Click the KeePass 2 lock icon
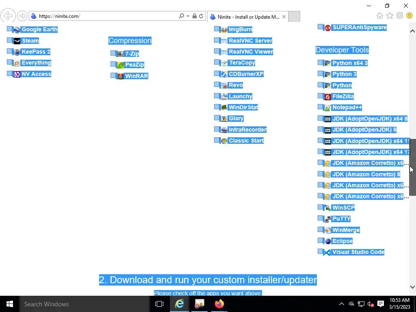 coord(17,52)
